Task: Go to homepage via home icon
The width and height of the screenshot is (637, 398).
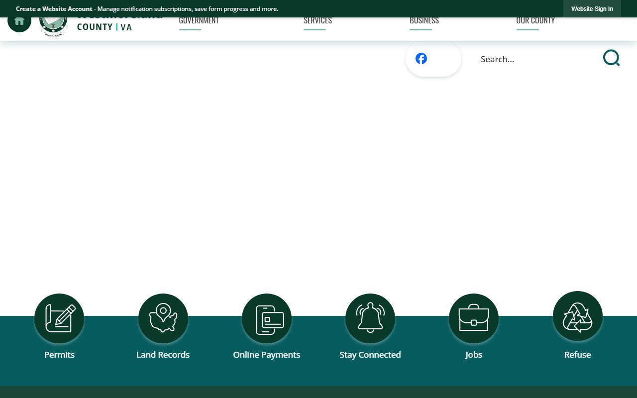Action: (19, 22)
